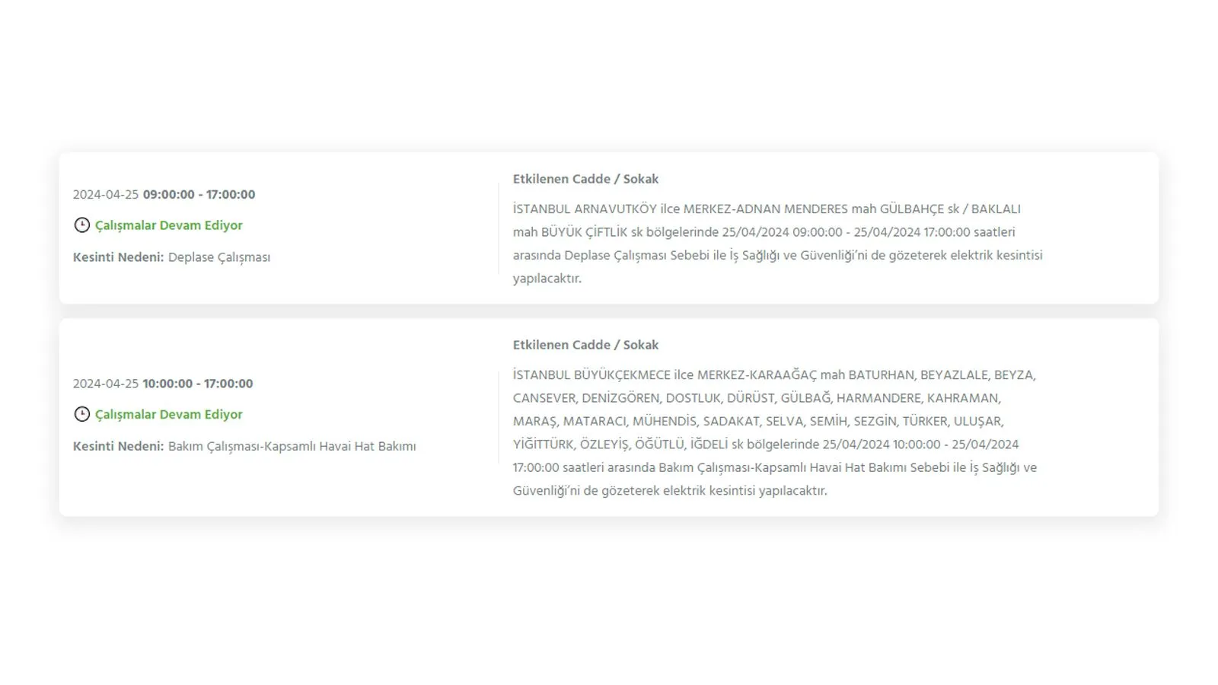Select the bold 10:00:00 - 17:00:00 time range
Viewport: 1218px width, 685px height.
197,384
